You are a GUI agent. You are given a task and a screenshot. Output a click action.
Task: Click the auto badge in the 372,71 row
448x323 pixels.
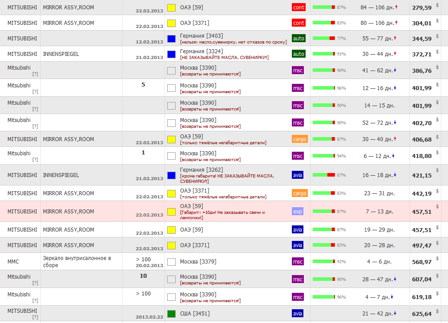click(x=299, y=54)
